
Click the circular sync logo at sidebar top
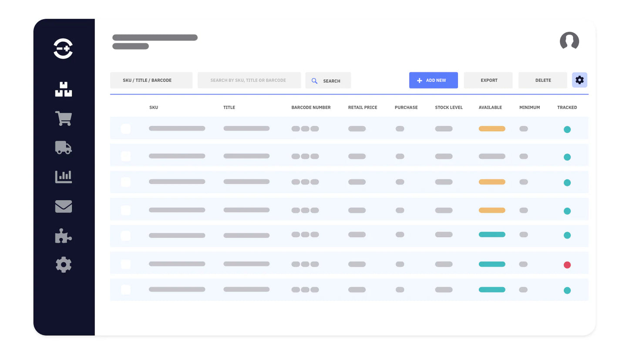pos(63,48)
